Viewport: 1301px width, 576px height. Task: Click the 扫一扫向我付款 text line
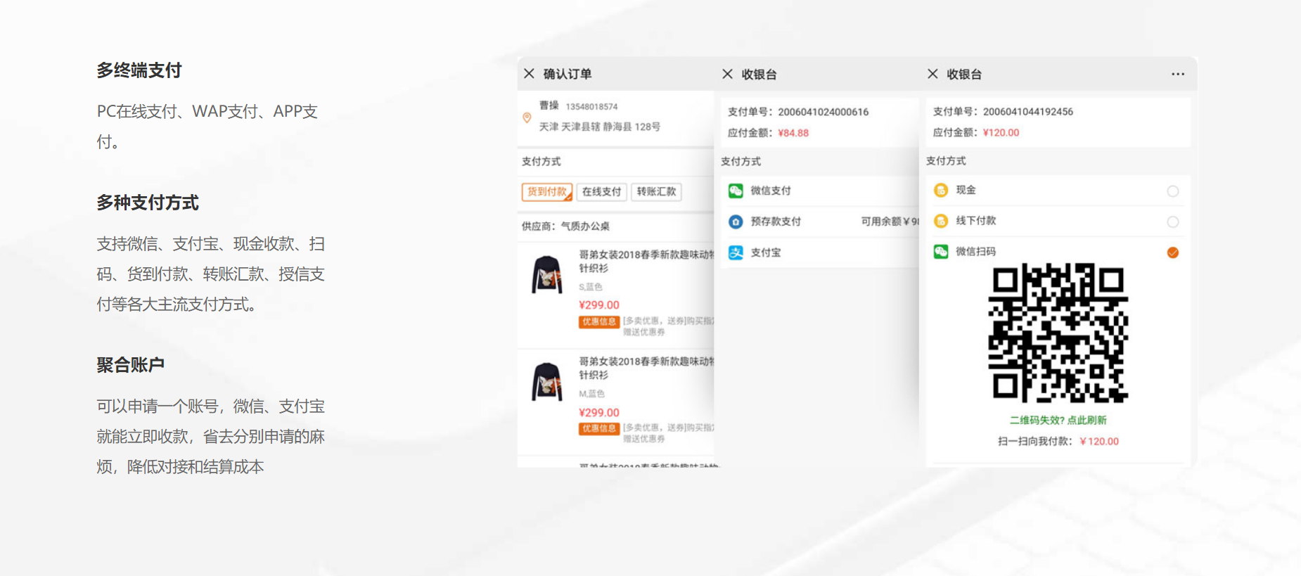(1058, 442)
